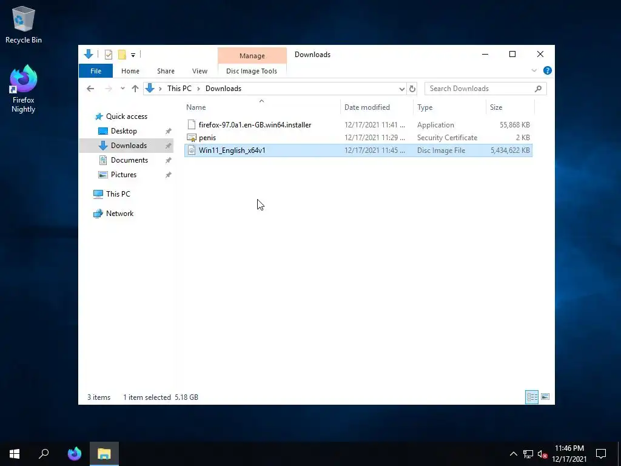
Task: Click the New folder quick access toolbar icon
Action: click(122, 54)
